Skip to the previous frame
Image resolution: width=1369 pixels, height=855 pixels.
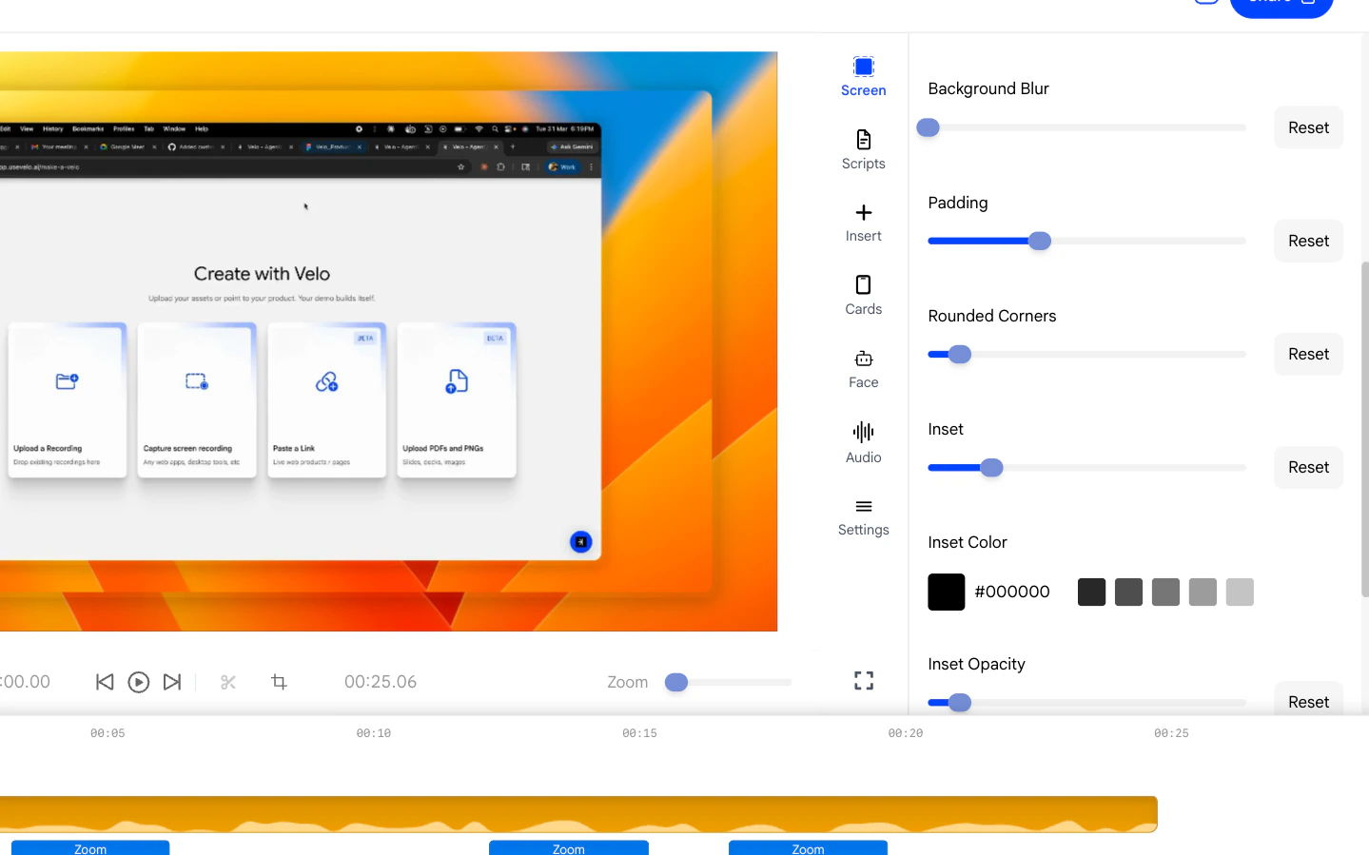point(105,682)
